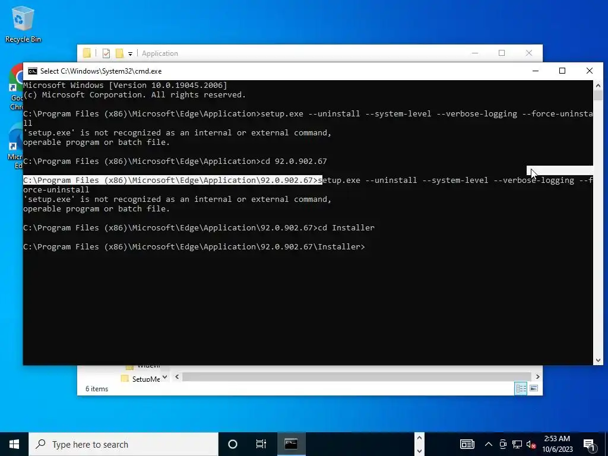Click the taskbar toolbar scroll-down chevron
The width and height of the screenshot is (608, 456).
[x=419, y=451]
